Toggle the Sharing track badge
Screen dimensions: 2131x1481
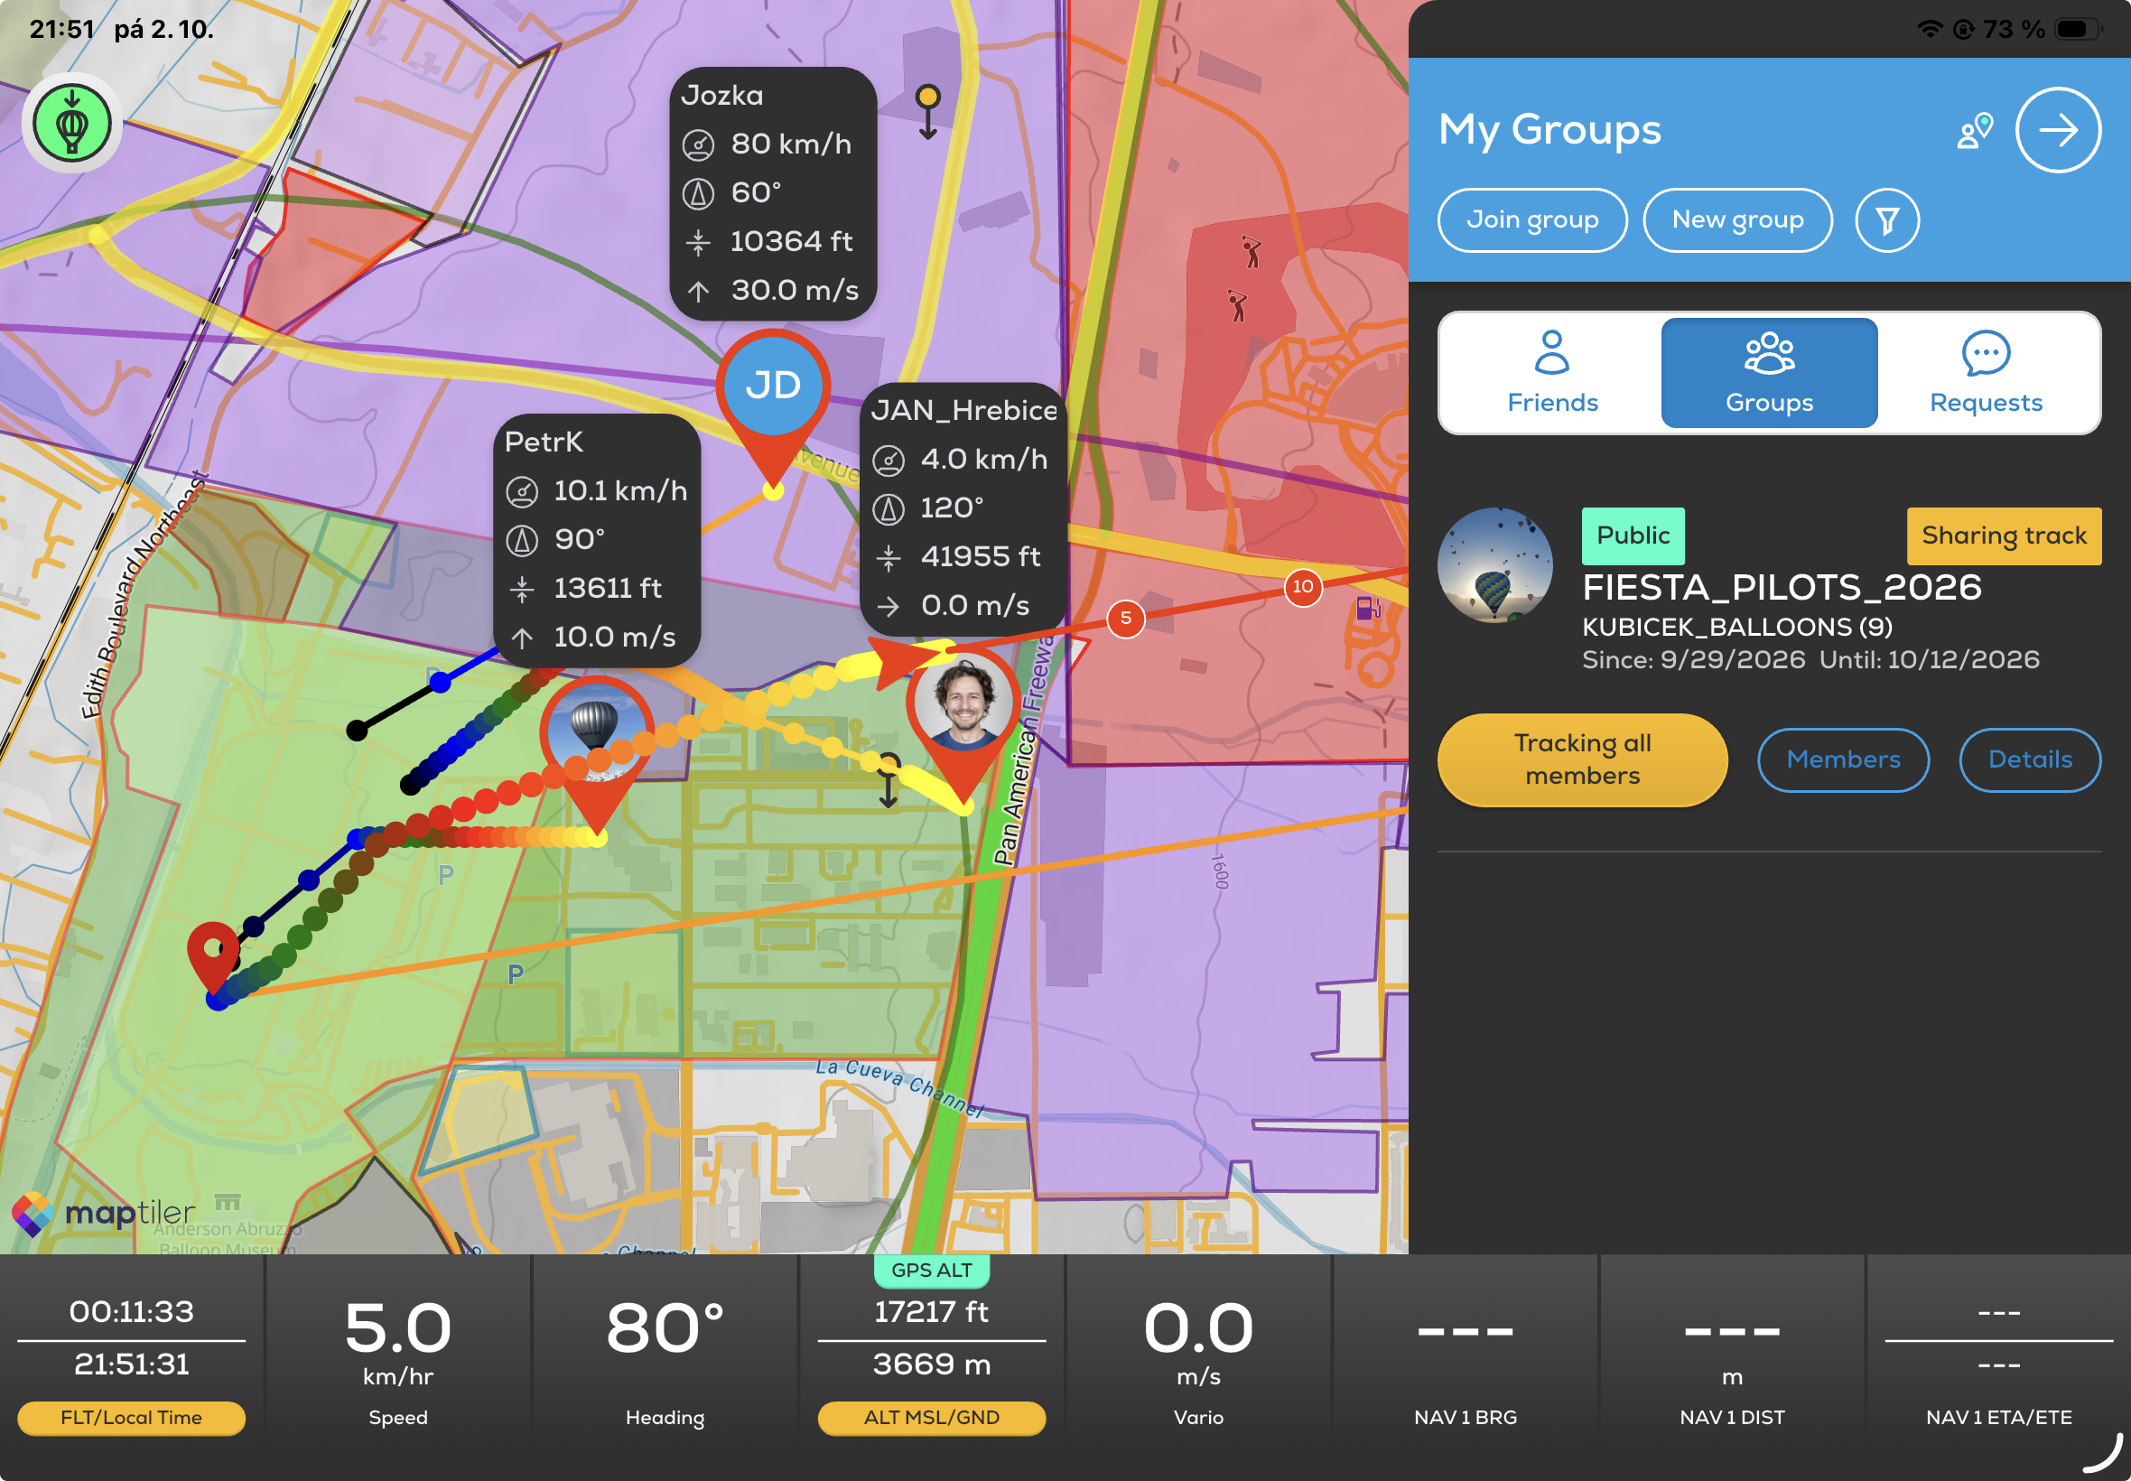[x=2004, y=536]
